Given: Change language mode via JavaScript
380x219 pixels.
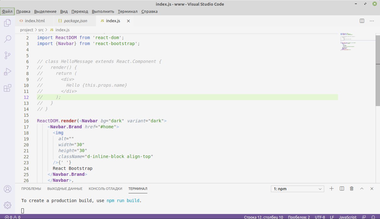Looking at the screenshot, I should (x=347, y=217).
